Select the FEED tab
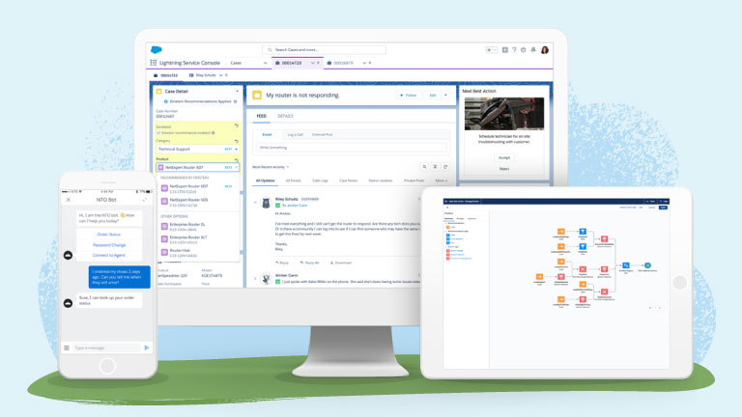Viewport: 742px width, 417px height. pyautogui.click(x=261, y=116)
